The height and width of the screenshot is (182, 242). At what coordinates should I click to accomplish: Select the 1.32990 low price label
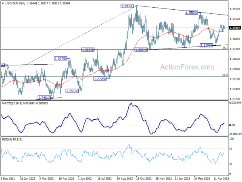coord(207,45)
